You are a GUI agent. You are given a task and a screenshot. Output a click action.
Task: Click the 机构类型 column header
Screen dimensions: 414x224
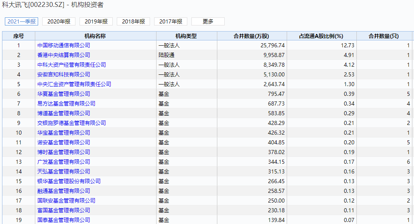point(187,36)
